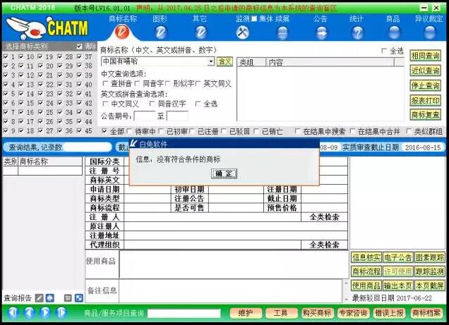Open the 公告 announcement icon
Image resolution: width=449 pixels, height=325 pixels.
point(321,32)
